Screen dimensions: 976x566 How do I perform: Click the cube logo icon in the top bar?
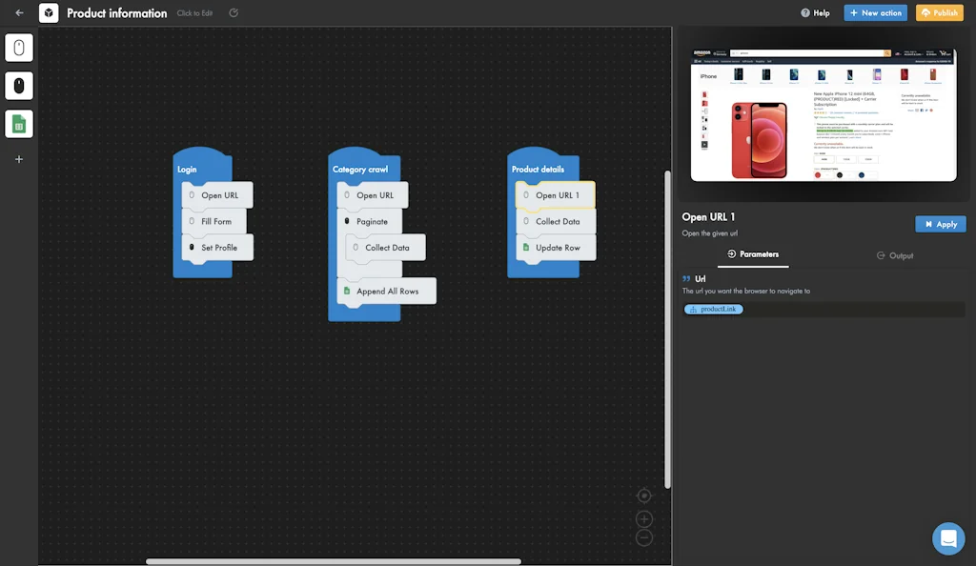(x=46, y=12)
